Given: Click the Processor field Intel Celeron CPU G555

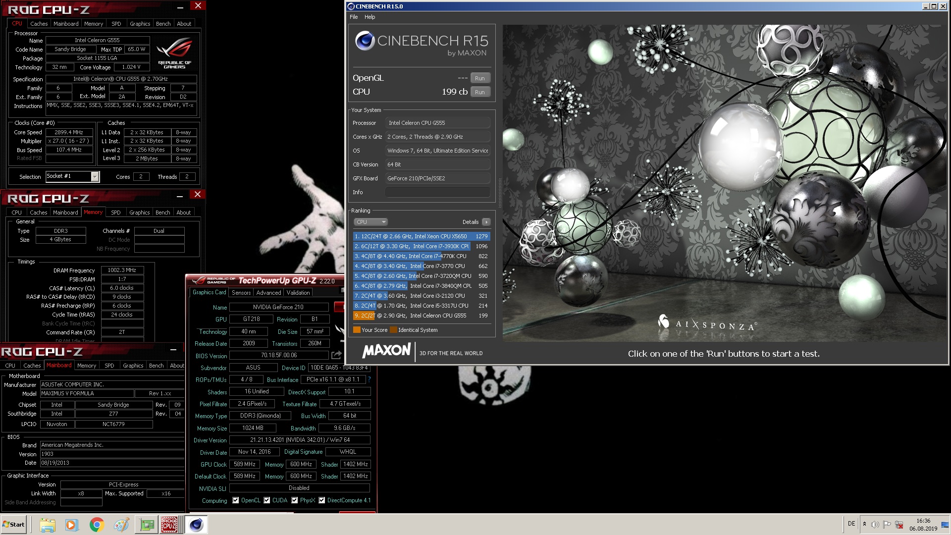Looking at the screenshot, I should (x=438, y=123).
